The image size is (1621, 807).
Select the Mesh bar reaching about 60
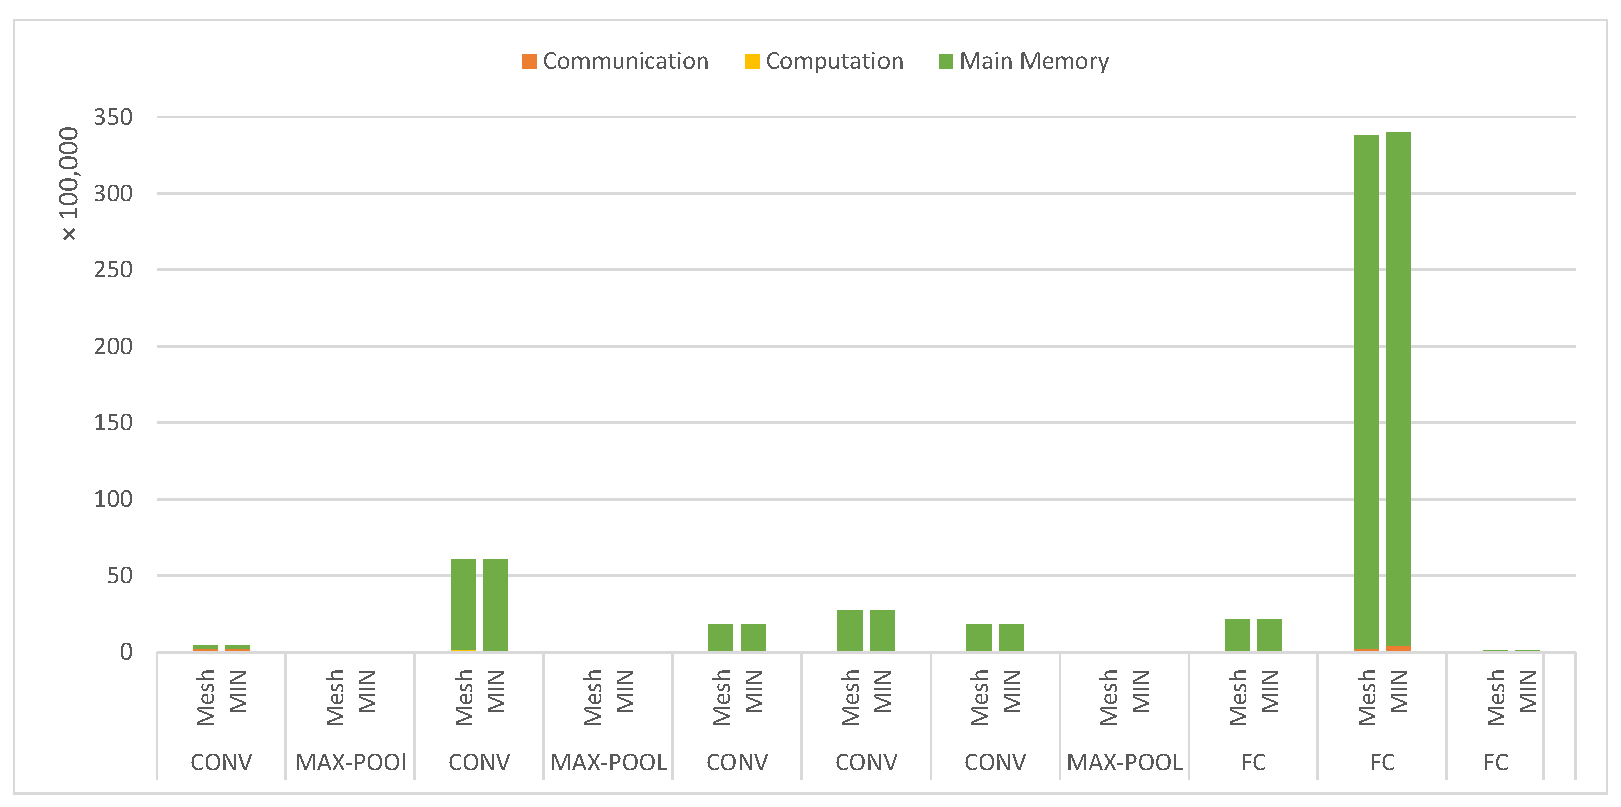click(x=463, y=604)
